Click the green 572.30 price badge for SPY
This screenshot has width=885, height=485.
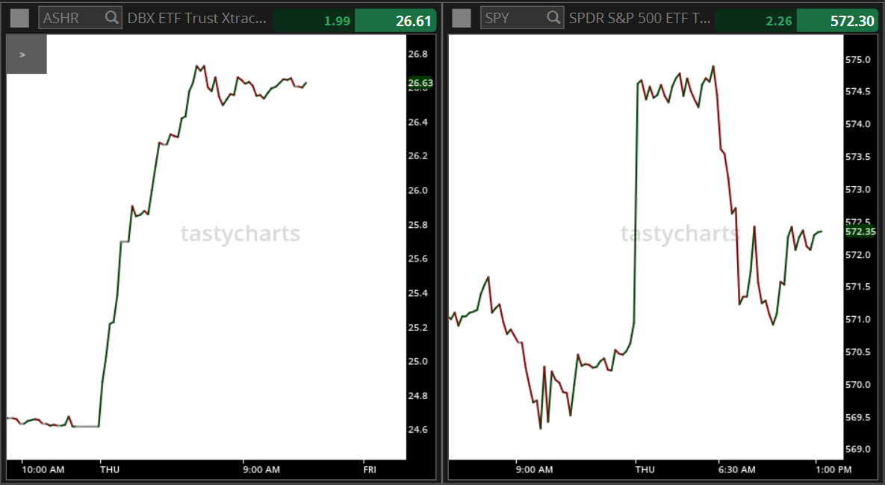(x=846, y=20)
